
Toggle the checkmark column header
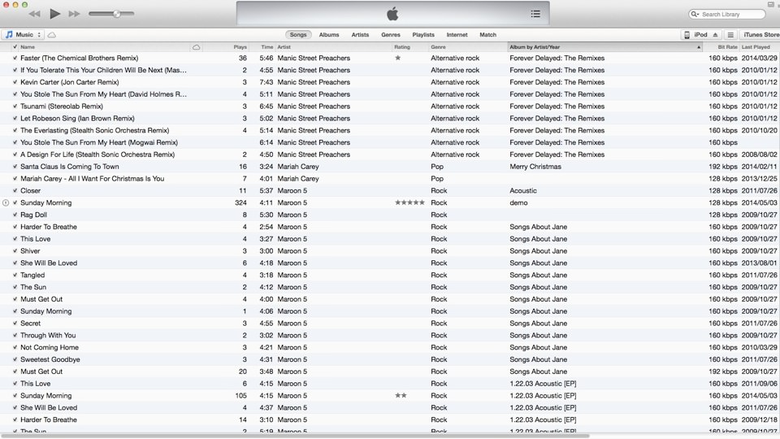coord(15,47)
